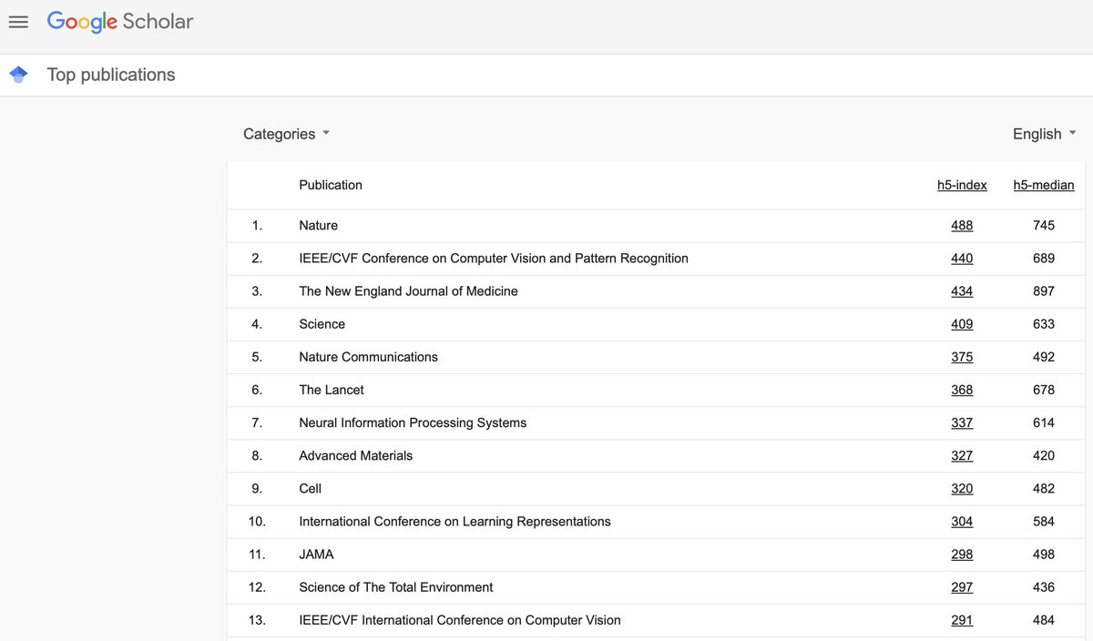Click Science's h5-median value 633

point(1044,324)
